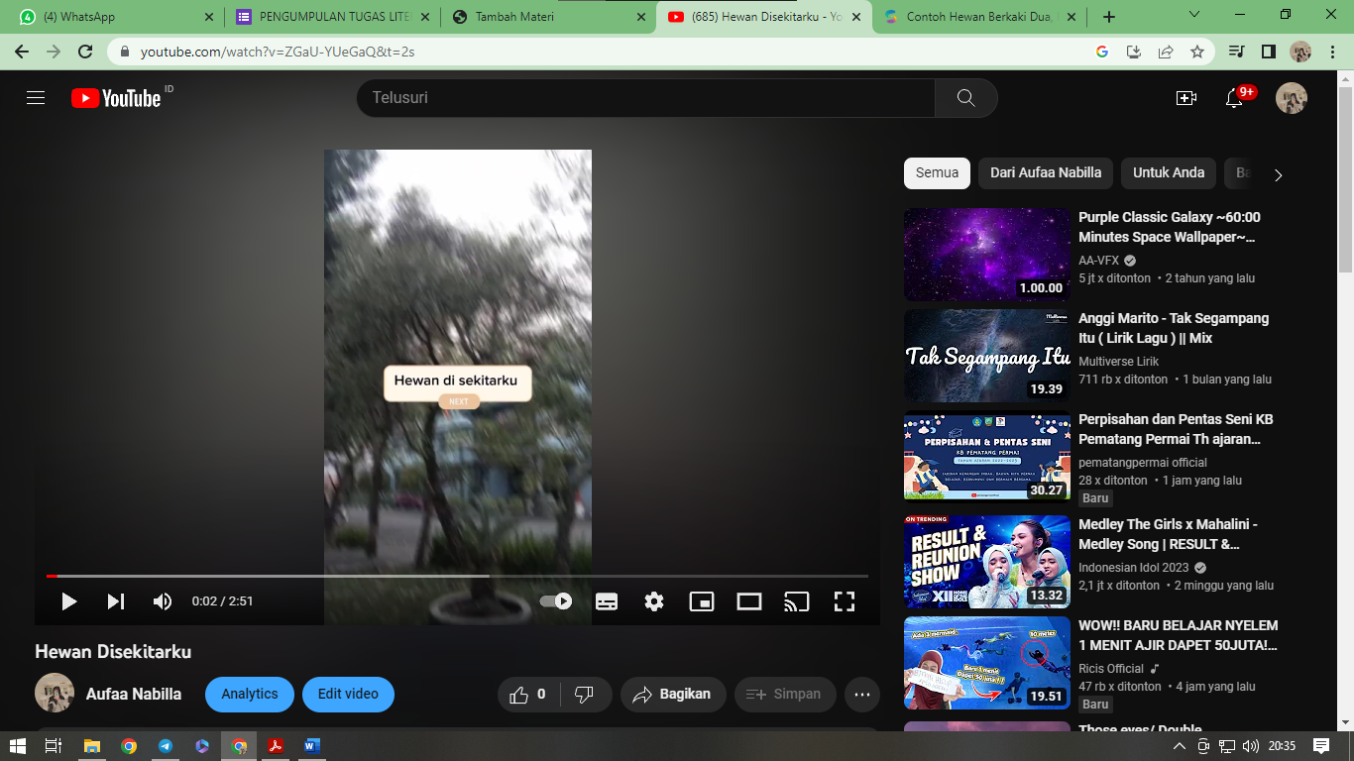Viewport: 1354px width, 761px height.
Task: Select the "Dari Aufaa Nabilla" chip
Action: pyautogui.click(x=1046, y=172)
